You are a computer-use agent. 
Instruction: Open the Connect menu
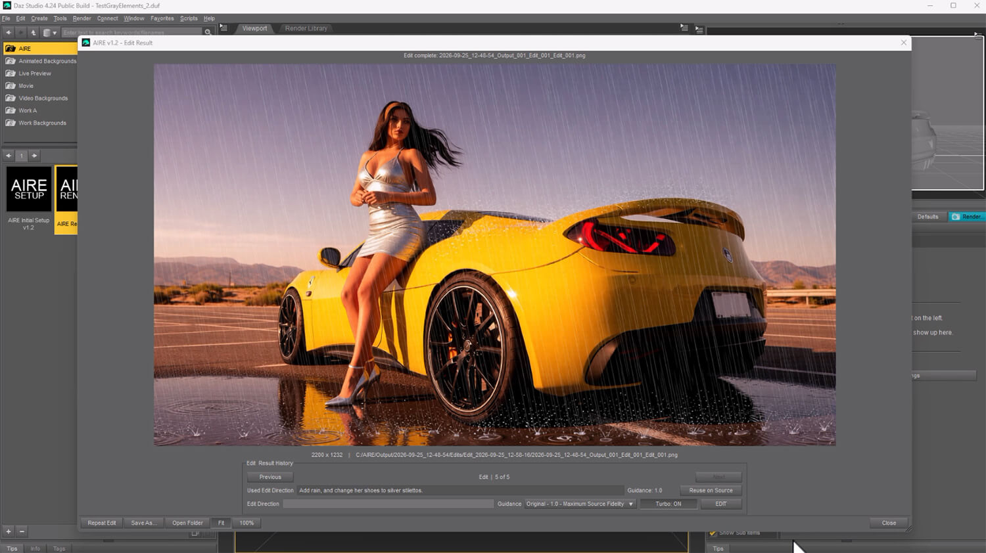pyautogui.click(x=107, y=18)
